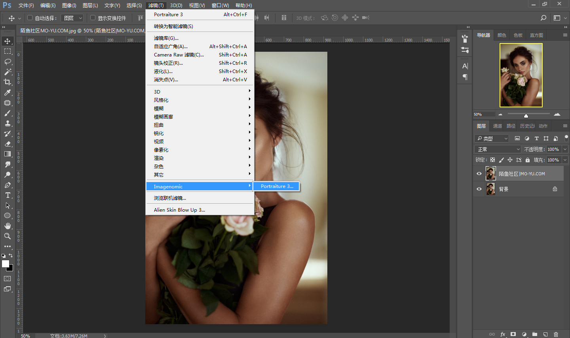The image size is (570, 338).
Task: Toggle lock image pixels
Action: (501, 160)
